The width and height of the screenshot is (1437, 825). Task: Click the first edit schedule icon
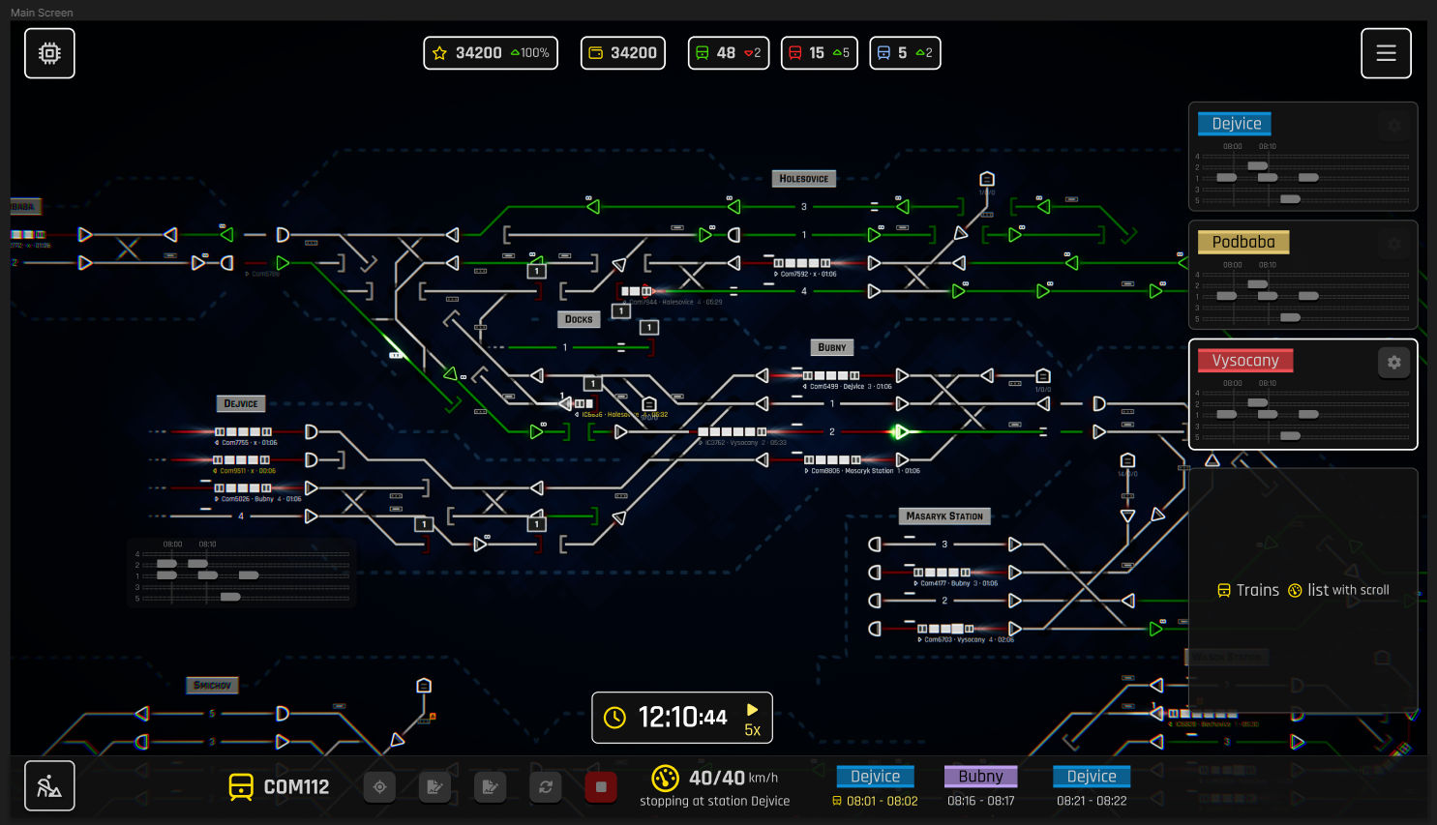[x=434, y=787]
